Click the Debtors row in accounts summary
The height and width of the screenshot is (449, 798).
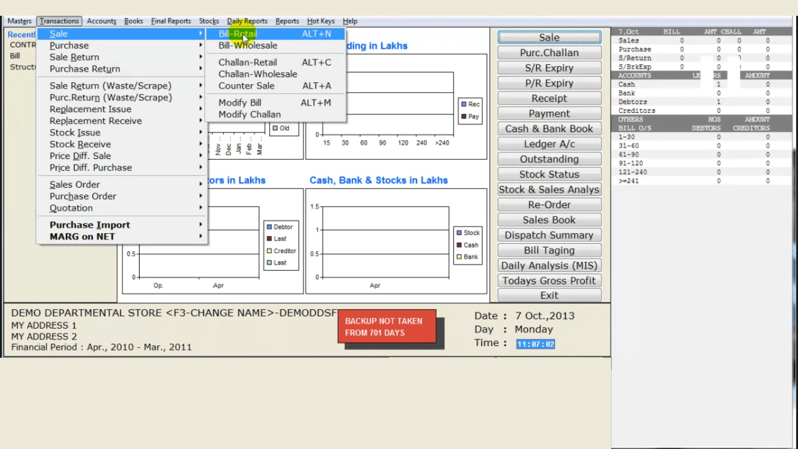tap(701, 102)
